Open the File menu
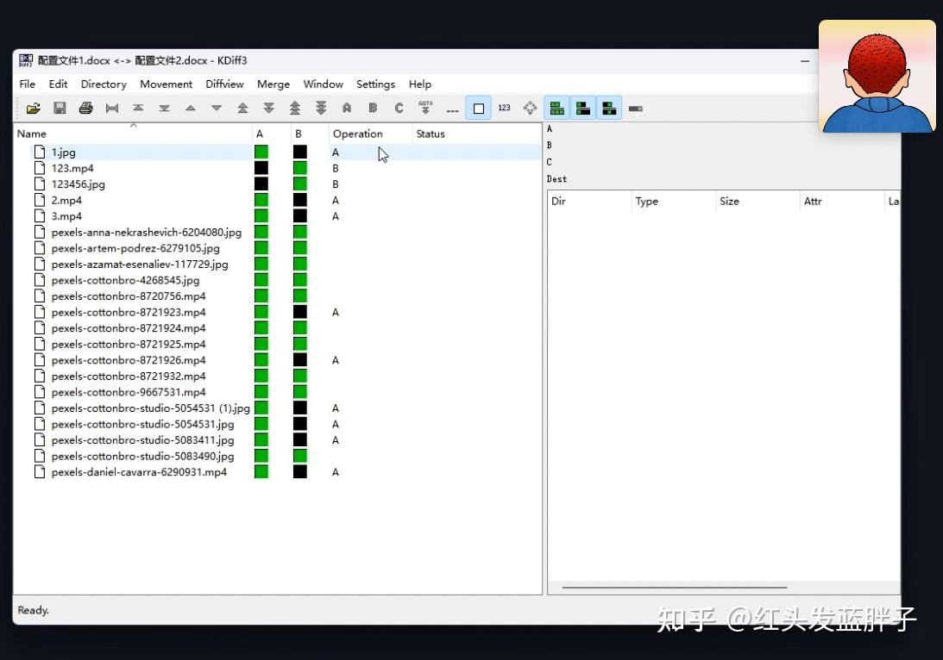943x660 pixels. (x=27, y=84)
